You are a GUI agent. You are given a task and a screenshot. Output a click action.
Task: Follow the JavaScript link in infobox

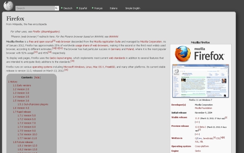208,138
